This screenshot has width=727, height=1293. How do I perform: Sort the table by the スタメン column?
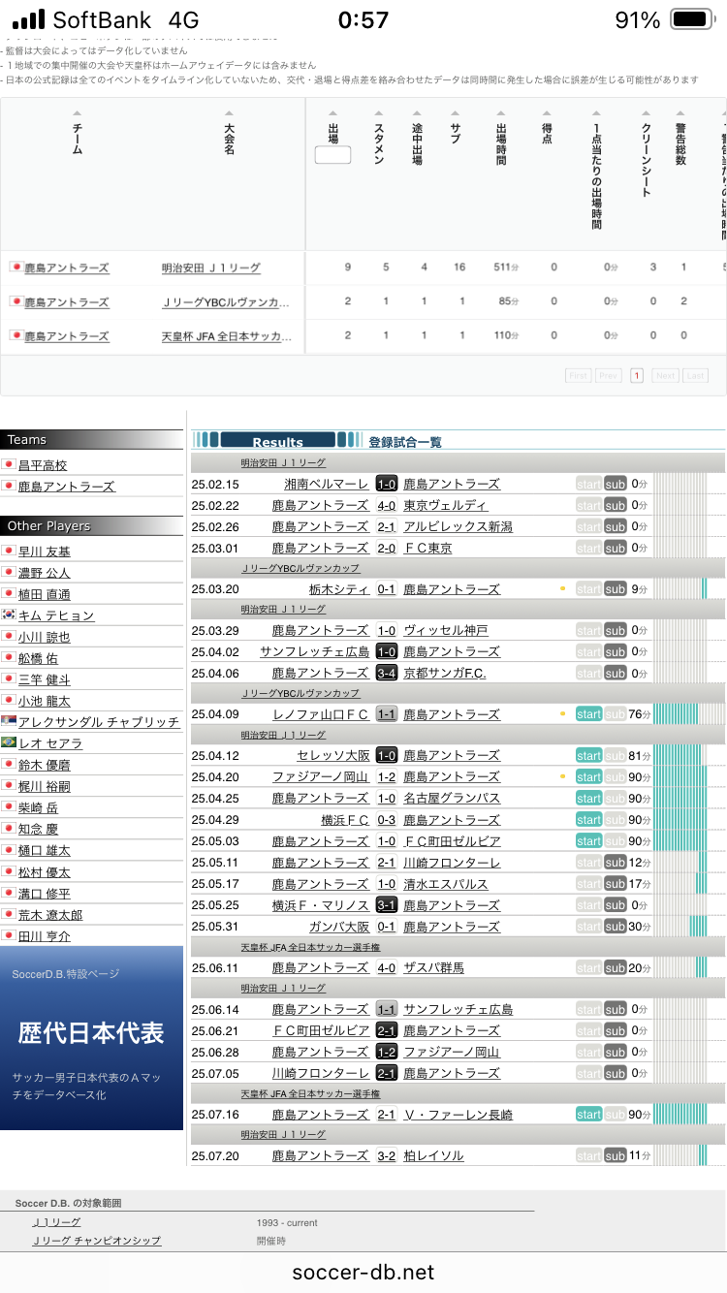click(x=379, y=139)
